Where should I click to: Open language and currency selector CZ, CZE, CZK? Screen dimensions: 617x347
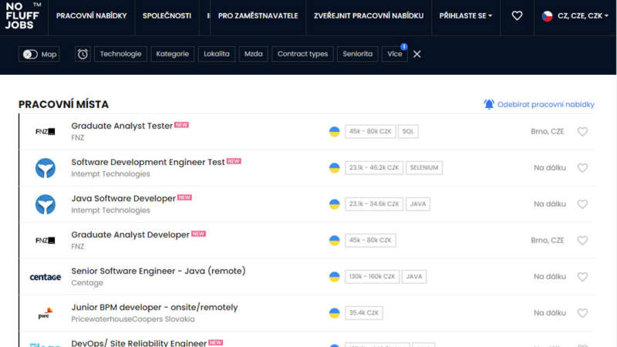(x=571, y=15)
